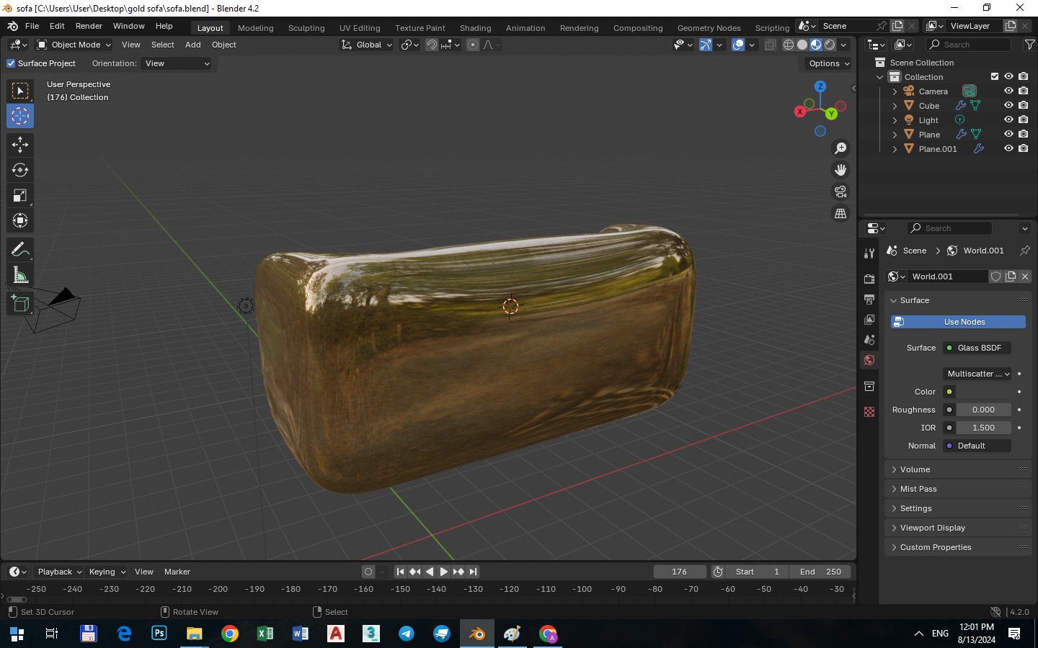Image resolution: width=1038 pixels, height=648 pixels.
Task: Select the Rotate tool
Action: 20,170
